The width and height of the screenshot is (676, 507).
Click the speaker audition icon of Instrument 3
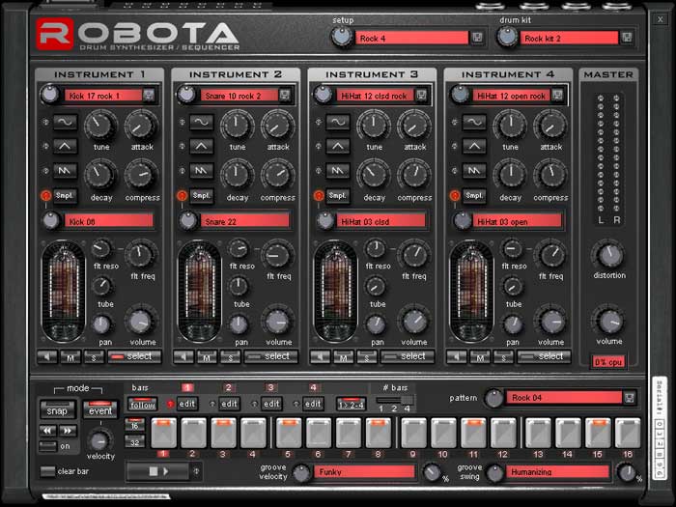[320, 356]
